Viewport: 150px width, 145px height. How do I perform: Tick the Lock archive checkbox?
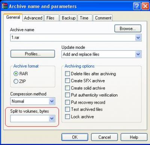click(67, 117)
